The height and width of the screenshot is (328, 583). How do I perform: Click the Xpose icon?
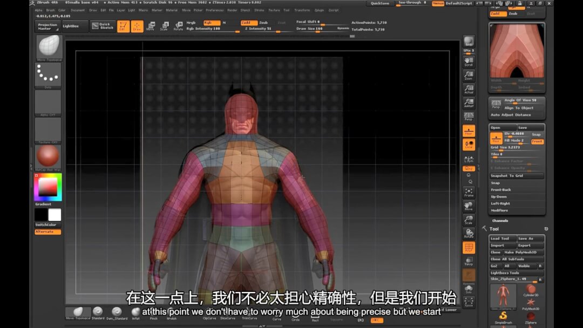[469, 302]
